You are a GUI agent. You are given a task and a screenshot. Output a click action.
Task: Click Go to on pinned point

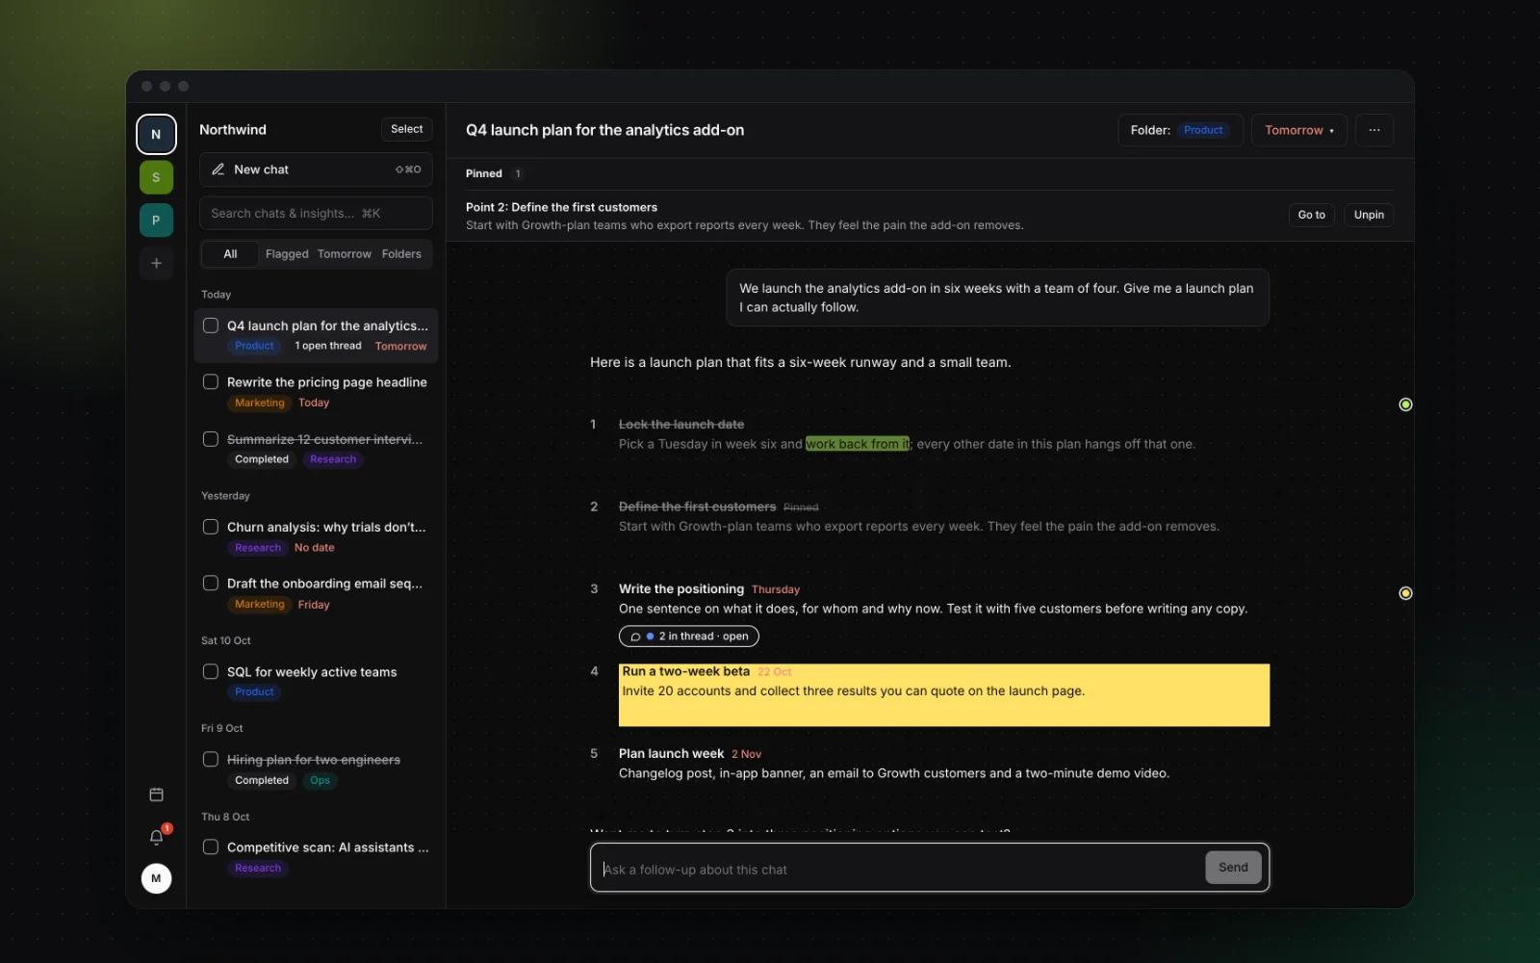(1311, 215)
